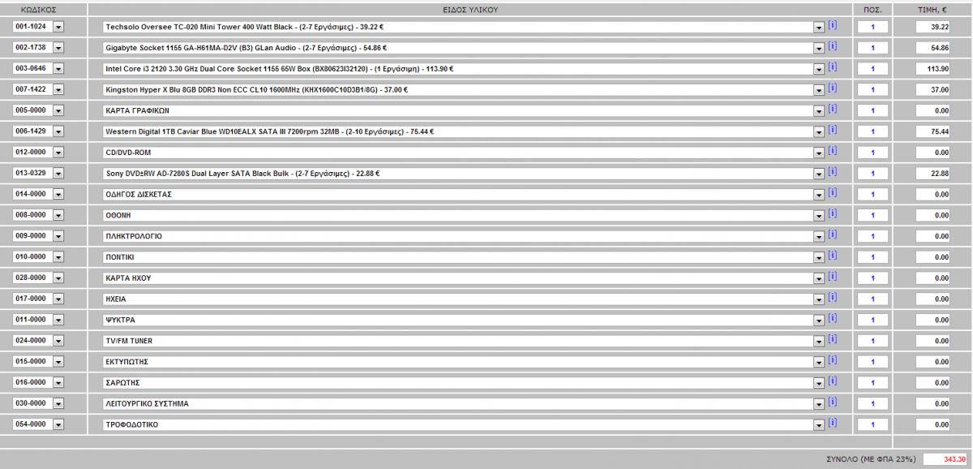The height and width of the screenshot is (469, 973).
Task: Open info icon for ΕΚΤΥΠΩΤΗΣ row
Action: coord(832,360)
